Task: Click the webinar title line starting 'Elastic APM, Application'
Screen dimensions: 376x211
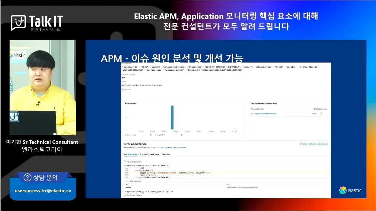Action: point(226,16)
